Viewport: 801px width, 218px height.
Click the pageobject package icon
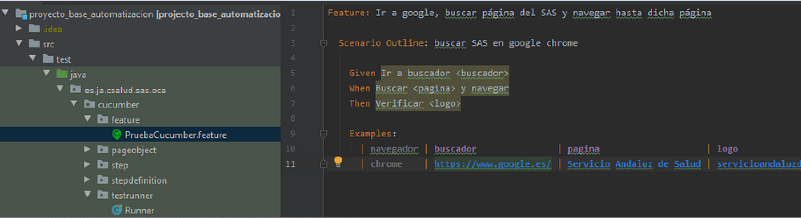pos(103,149)
